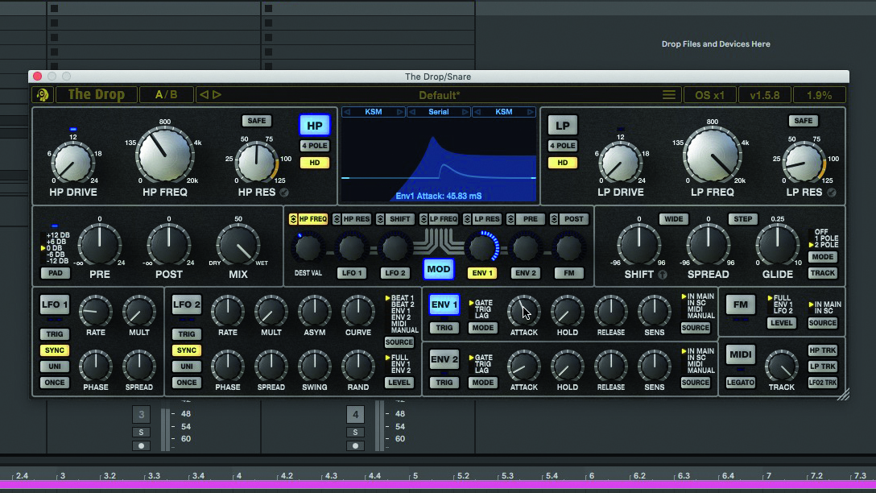The image size is (876, 493).
Task: Click the FM LEVEL selector button
Action: pyautogui.click(x=781, y=323)
